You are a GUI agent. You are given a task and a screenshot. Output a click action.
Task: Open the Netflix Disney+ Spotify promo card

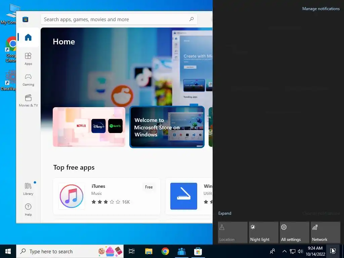pos(89,127)
